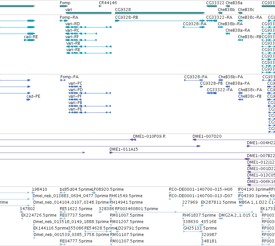Select the vari-RB transcript label
Image resolution: width=275 pixels, height=246 pixels.
tap(73, 43)
